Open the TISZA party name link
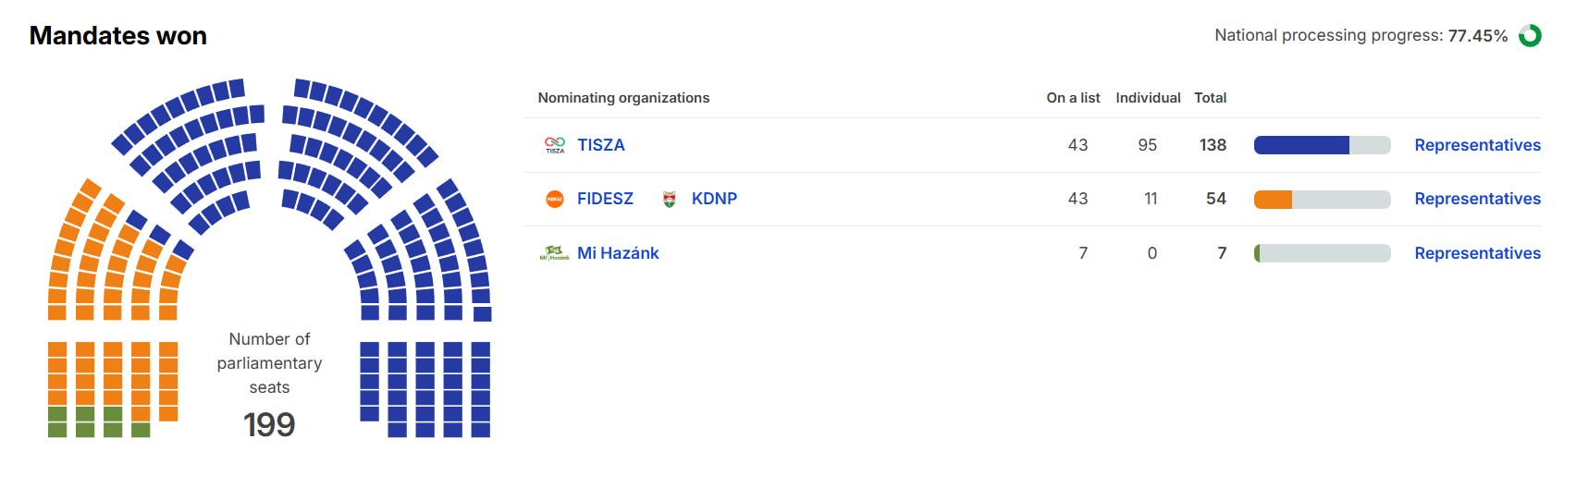Viewport: 1576px width, 500px height. pyautogui.click(x=601, y=145)
